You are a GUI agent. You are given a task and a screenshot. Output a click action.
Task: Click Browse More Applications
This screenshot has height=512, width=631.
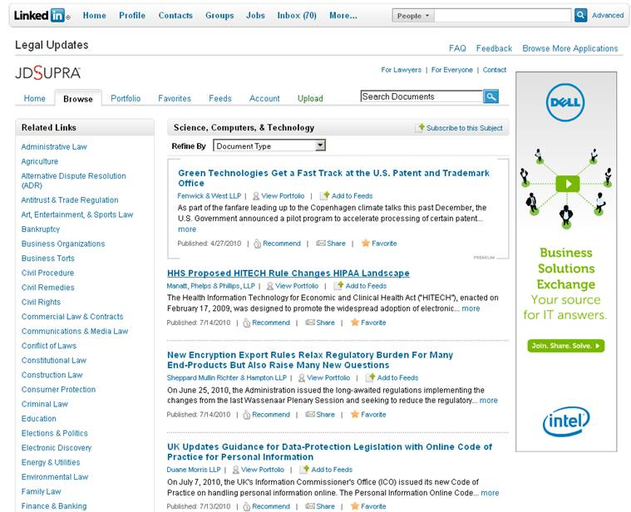point(569,48)
